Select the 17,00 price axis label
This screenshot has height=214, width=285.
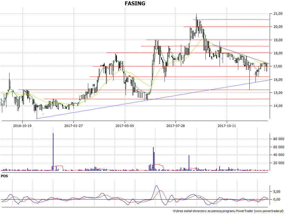(x=278, y=66)
